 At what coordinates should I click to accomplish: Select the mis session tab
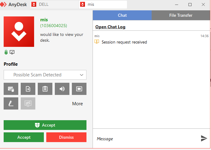pyautogui.click(x=103, y=5)
